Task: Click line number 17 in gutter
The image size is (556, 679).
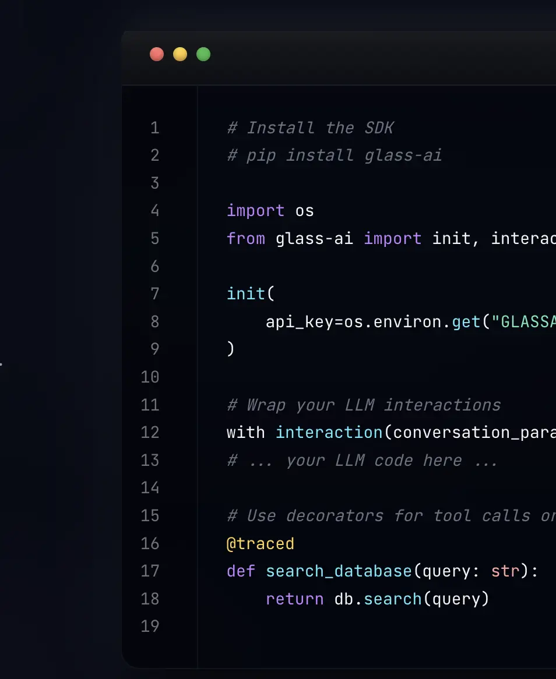Action: point(150,571)
